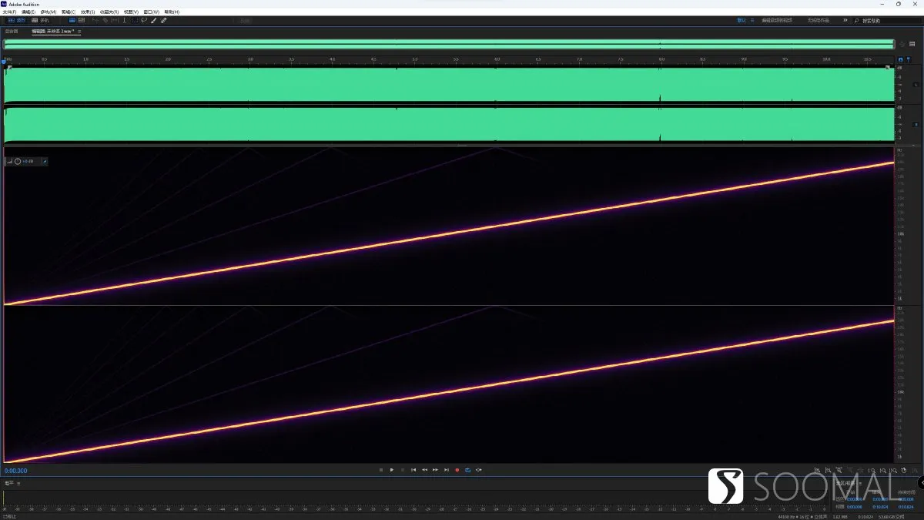Open the 帮助(H) menu
924x520 pixels.
click(x=172, y=12)
